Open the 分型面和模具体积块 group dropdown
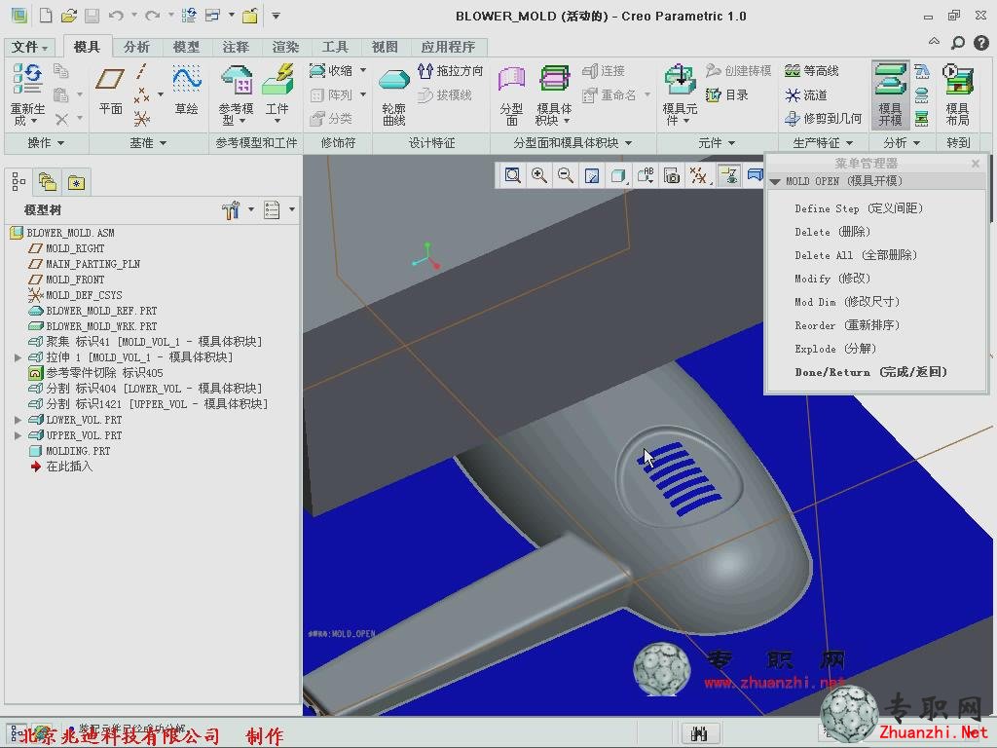Screen dimensions: 997x748 (x=572, y=143)
